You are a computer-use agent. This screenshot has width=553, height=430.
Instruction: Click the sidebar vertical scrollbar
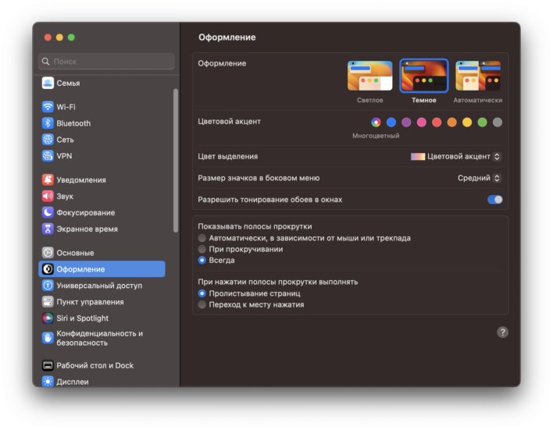pyautogui.click(x=176, y=161)
